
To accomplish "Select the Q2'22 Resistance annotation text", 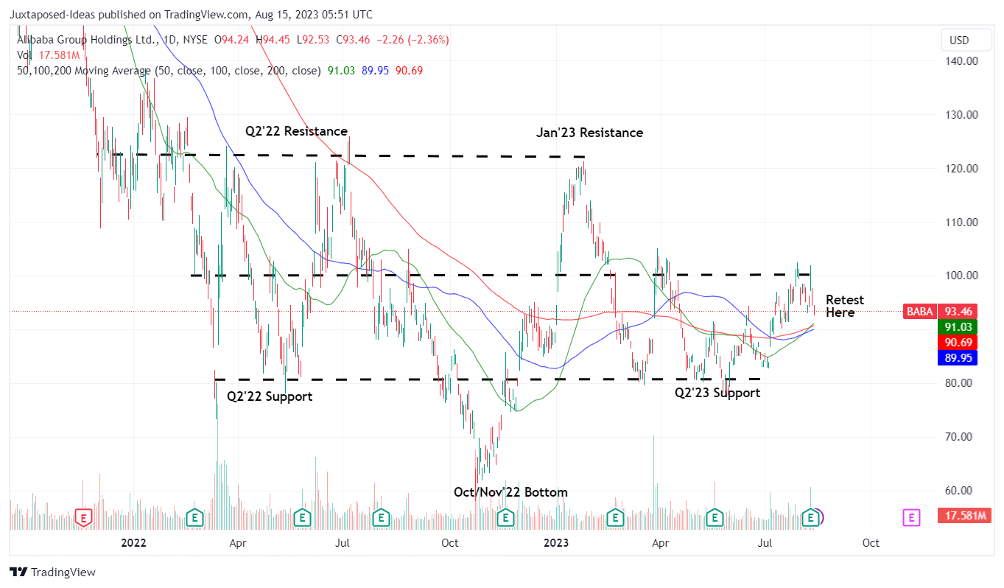I will (x=296, y=131).
